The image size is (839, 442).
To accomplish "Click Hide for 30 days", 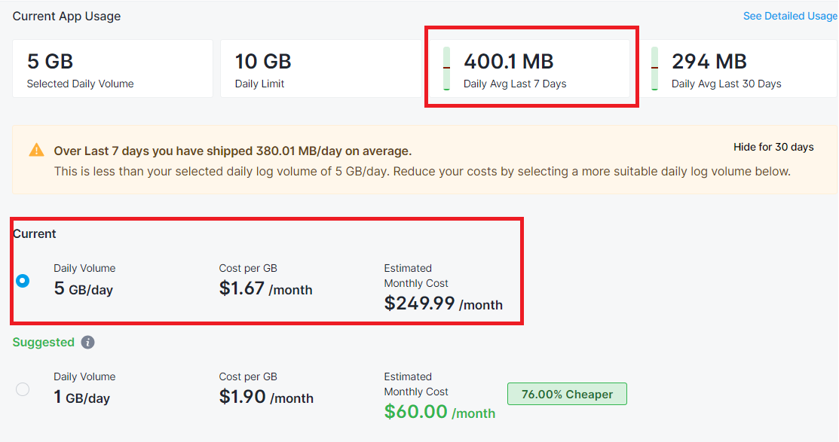I will click(x=773, y=147).
